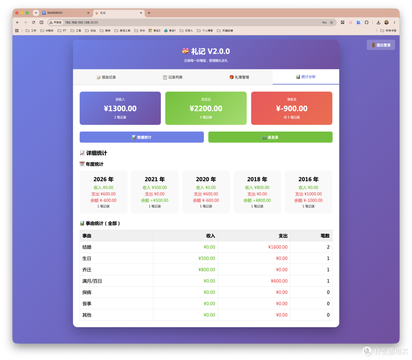The height and width of the screenshot is (360, 412).
Task: Click the 探病 row label
Action: [x=87, y=292]
